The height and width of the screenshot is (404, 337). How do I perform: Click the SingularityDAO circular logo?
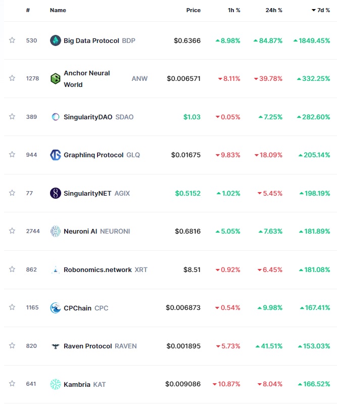[x=56, y=117]
